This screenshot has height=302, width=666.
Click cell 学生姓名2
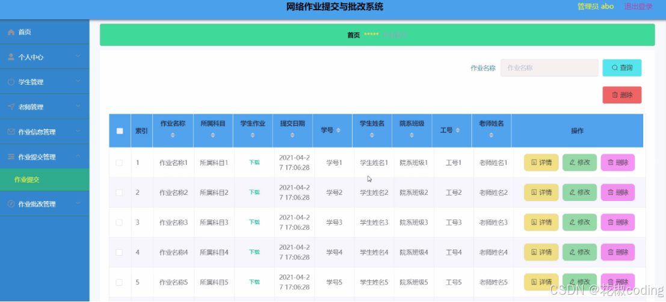[x=374, y=193]
